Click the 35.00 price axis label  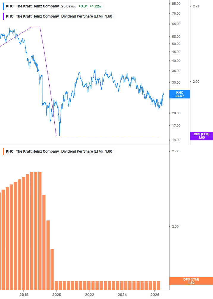click(176, 71)
